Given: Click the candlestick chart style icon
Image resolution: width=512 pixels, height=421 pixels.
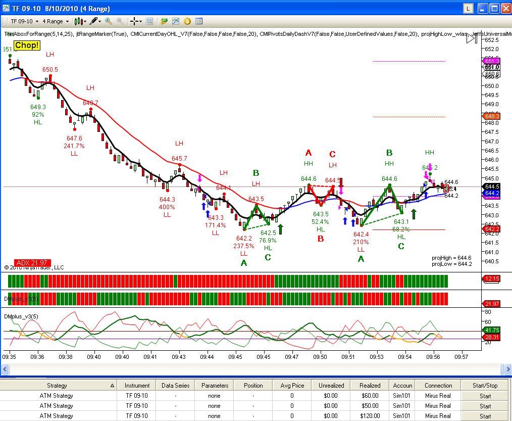Looking at the screenshot, I should [78, 22].
